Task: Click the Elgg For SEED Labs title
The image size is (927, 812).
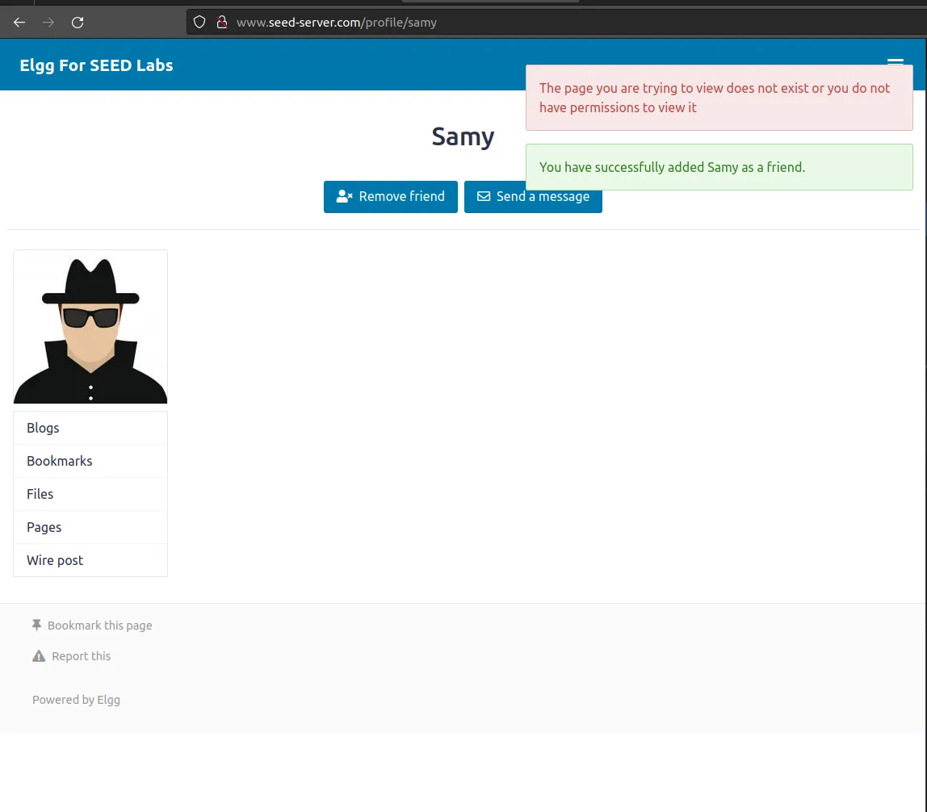Action: [96, 65]
